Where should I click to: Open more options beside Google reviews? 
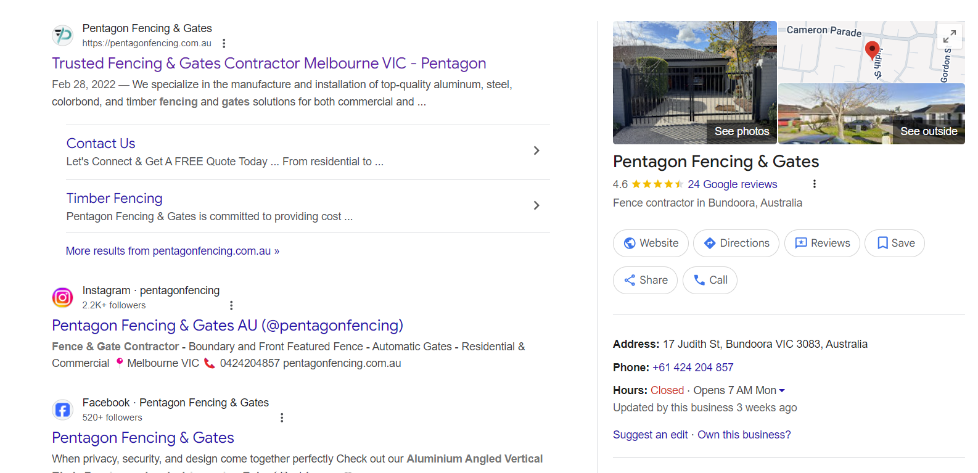[815, 184]
